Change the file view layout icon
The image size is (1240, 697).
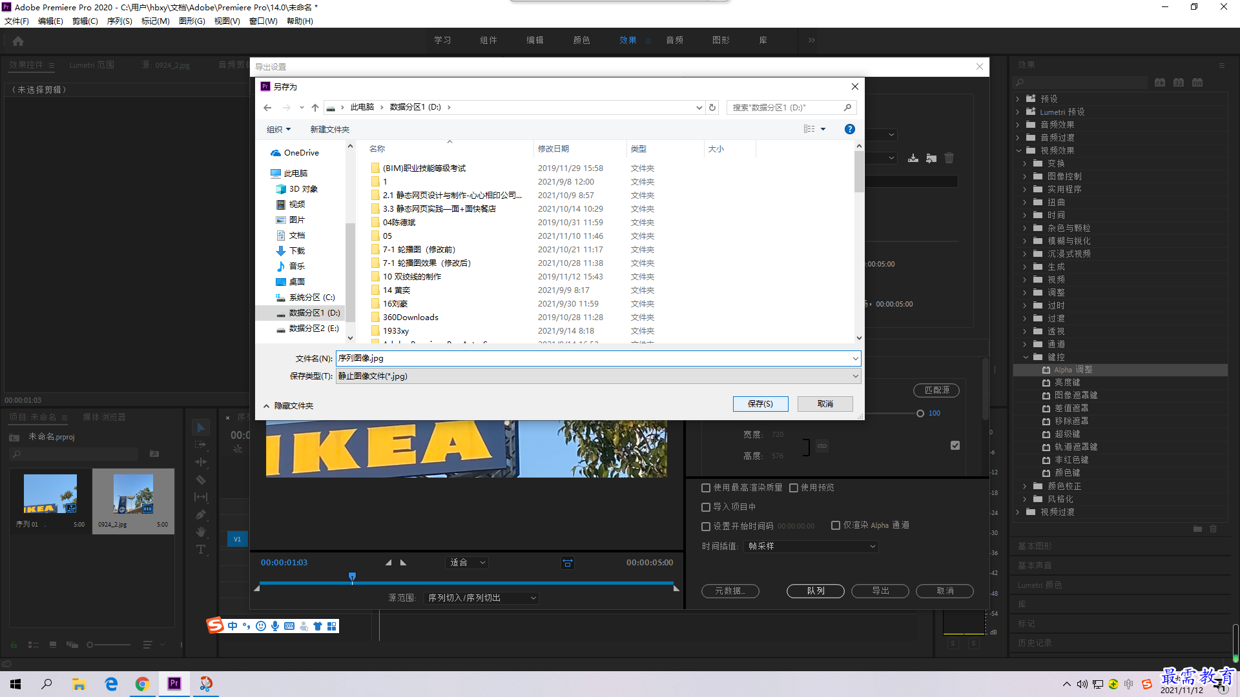tap(809, 129)
